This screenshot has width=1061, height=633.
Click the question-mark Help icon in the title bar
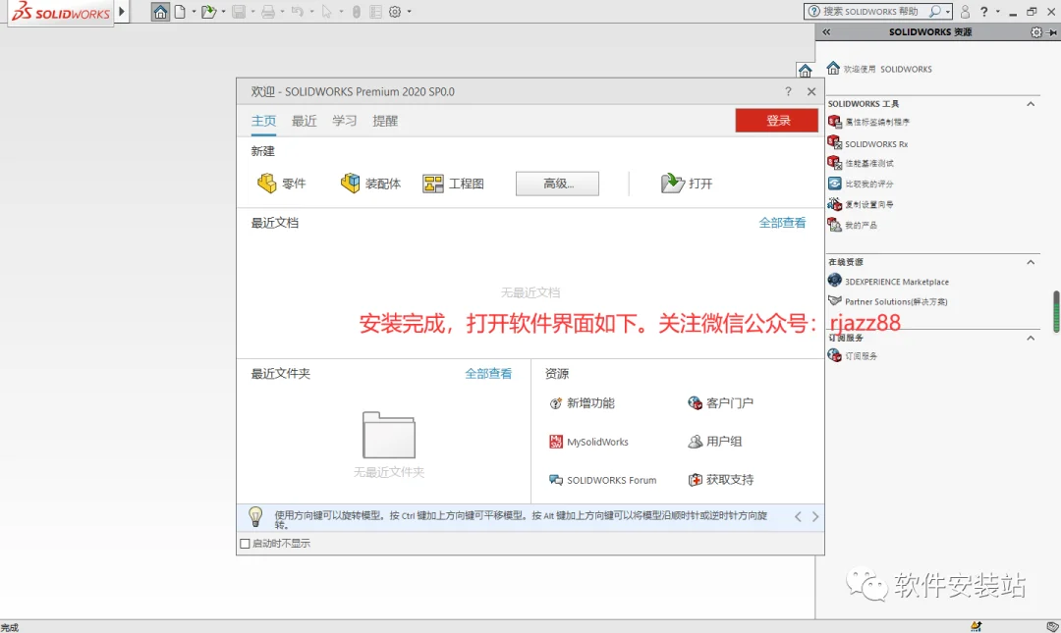(983, 12)
